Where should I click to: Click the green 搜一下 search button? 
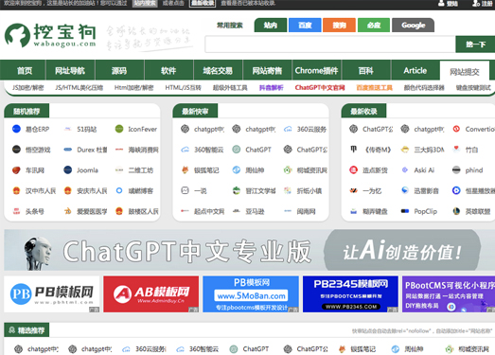[475, 44]
